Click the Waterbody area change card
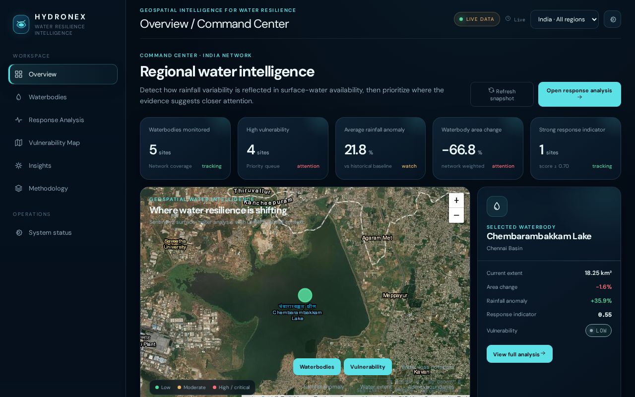 (x=478, y=148)
